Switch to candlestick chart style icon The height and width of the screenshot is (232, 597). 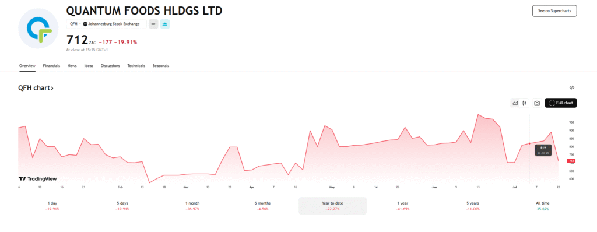[524, 103]
